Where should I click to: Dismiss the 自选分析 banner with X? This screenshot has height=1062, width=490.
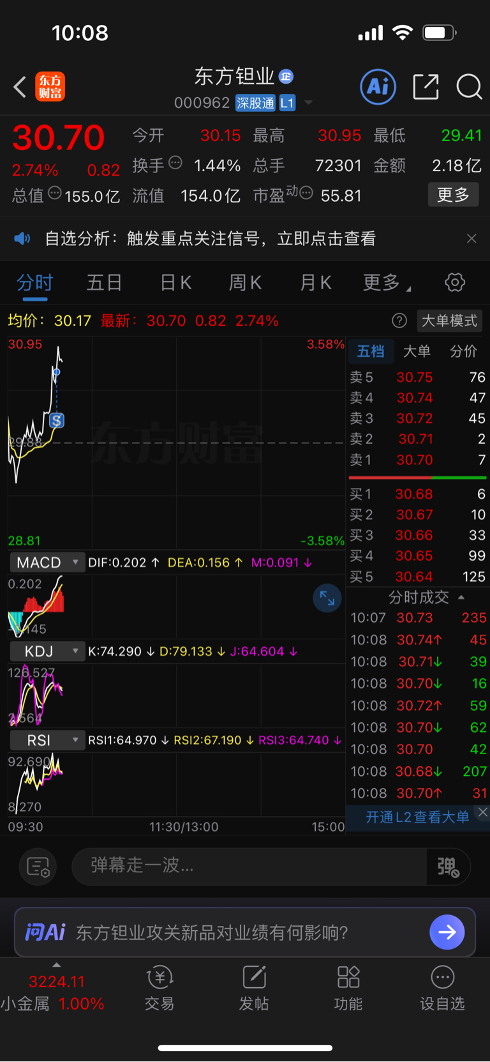(471, 239)
